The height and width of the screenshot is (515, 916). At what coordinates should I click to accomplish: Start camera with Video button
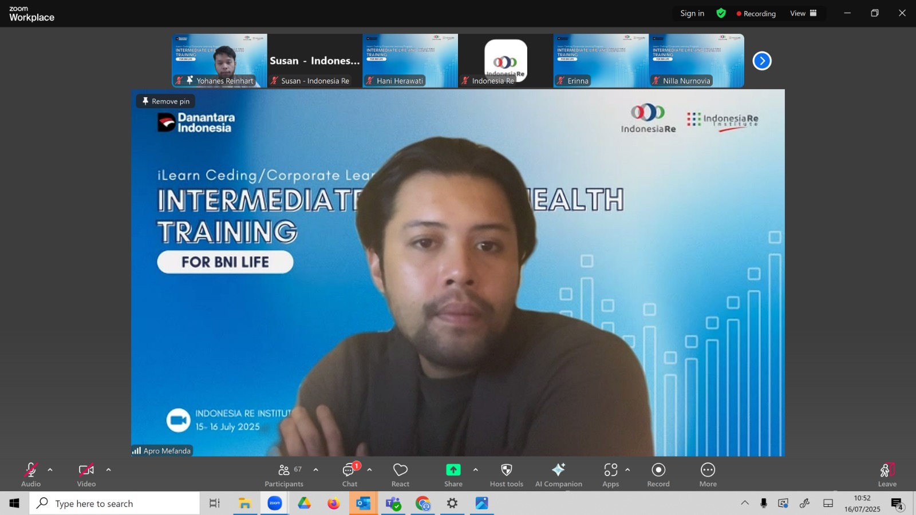pyautogui.click(x=86, y=475)
